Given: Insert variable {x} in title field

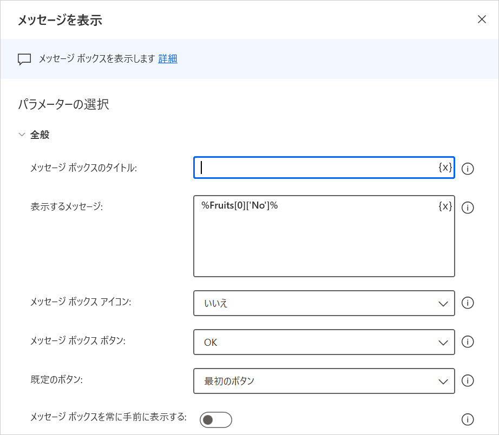Looking at the screenshot, I should (x=445, y=168).
